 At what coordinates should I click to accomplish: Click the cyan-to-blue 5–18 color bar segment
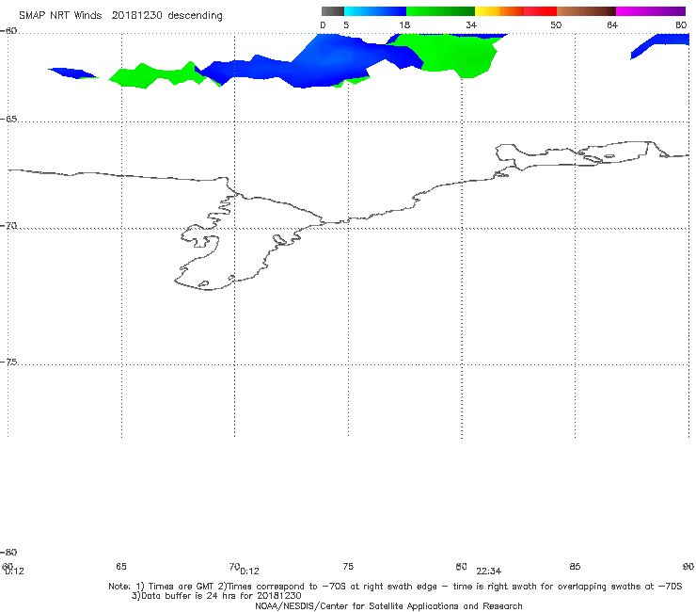pos(375,11)
